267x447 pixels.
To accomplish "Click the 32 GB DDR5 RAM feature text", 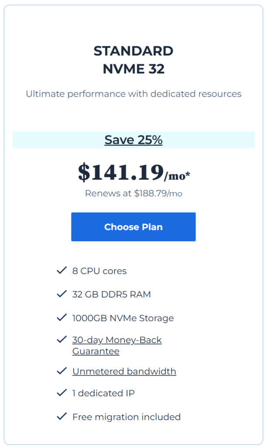I will tap(111, 294).
